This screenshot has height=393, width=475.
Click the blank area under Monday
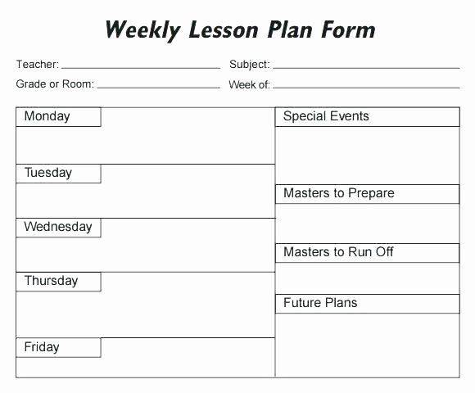point(146,146)
